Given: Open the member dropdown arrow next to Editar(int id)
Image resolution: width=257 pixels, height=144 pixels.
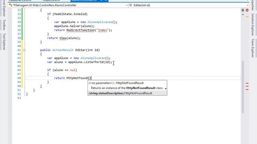Looking at the screenshot, I should (x=247, y=5).
